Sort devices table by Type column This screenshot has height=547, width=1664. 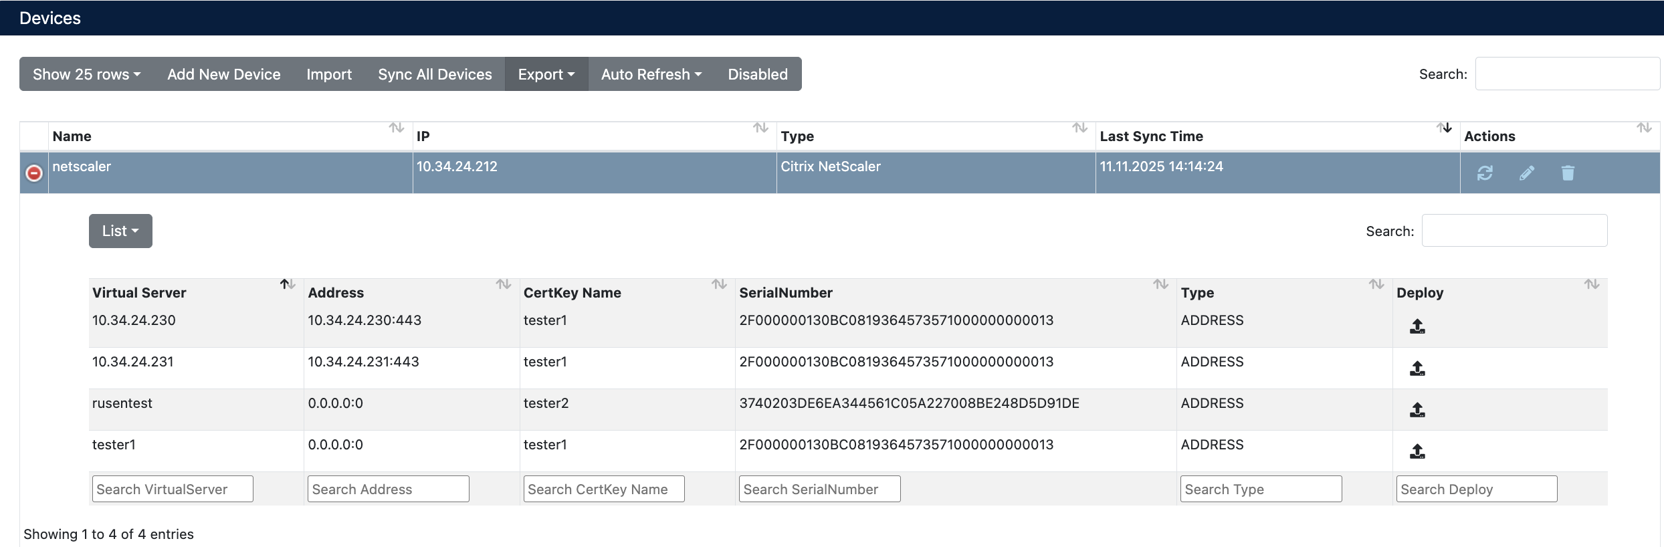(x=1079, y=128)
